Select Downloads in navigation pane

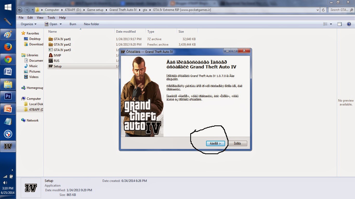(34, 44)
